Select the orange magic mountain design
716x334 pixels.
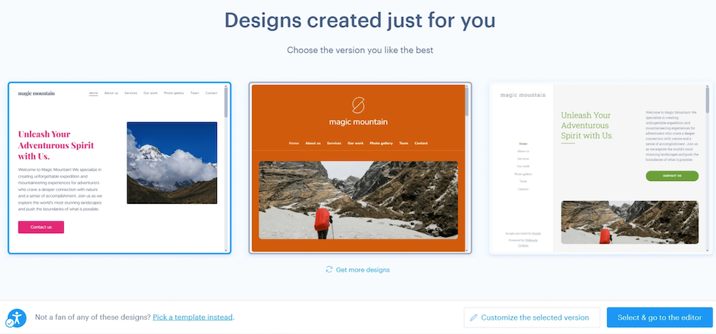(360, 168)
